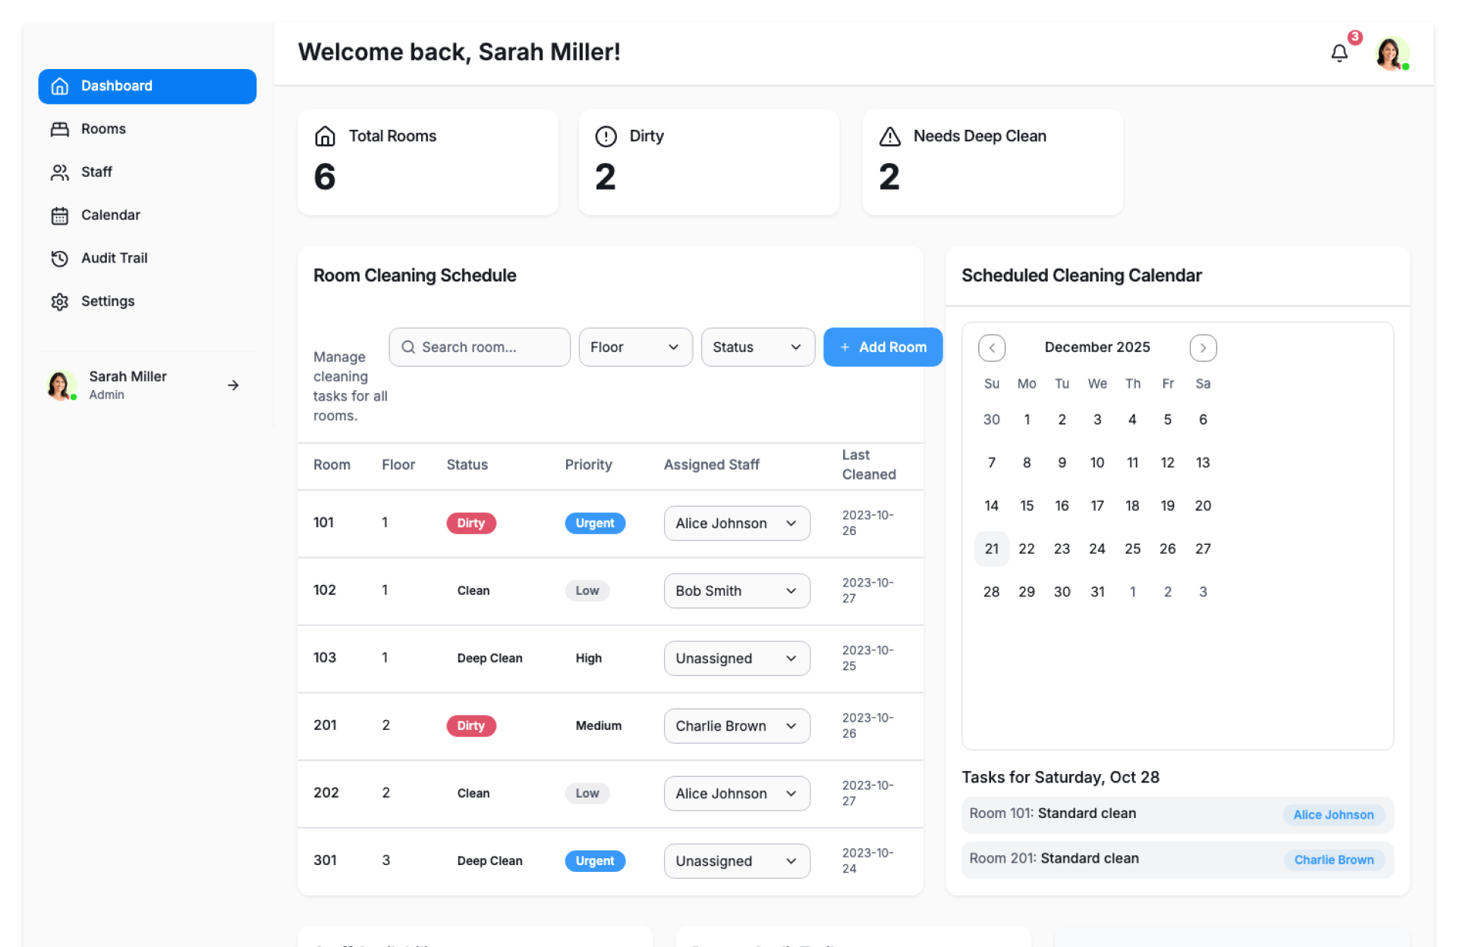Click the Add Room button
Image resolution: width=1457 pixels, height=947 pixels.
point(882,347)
